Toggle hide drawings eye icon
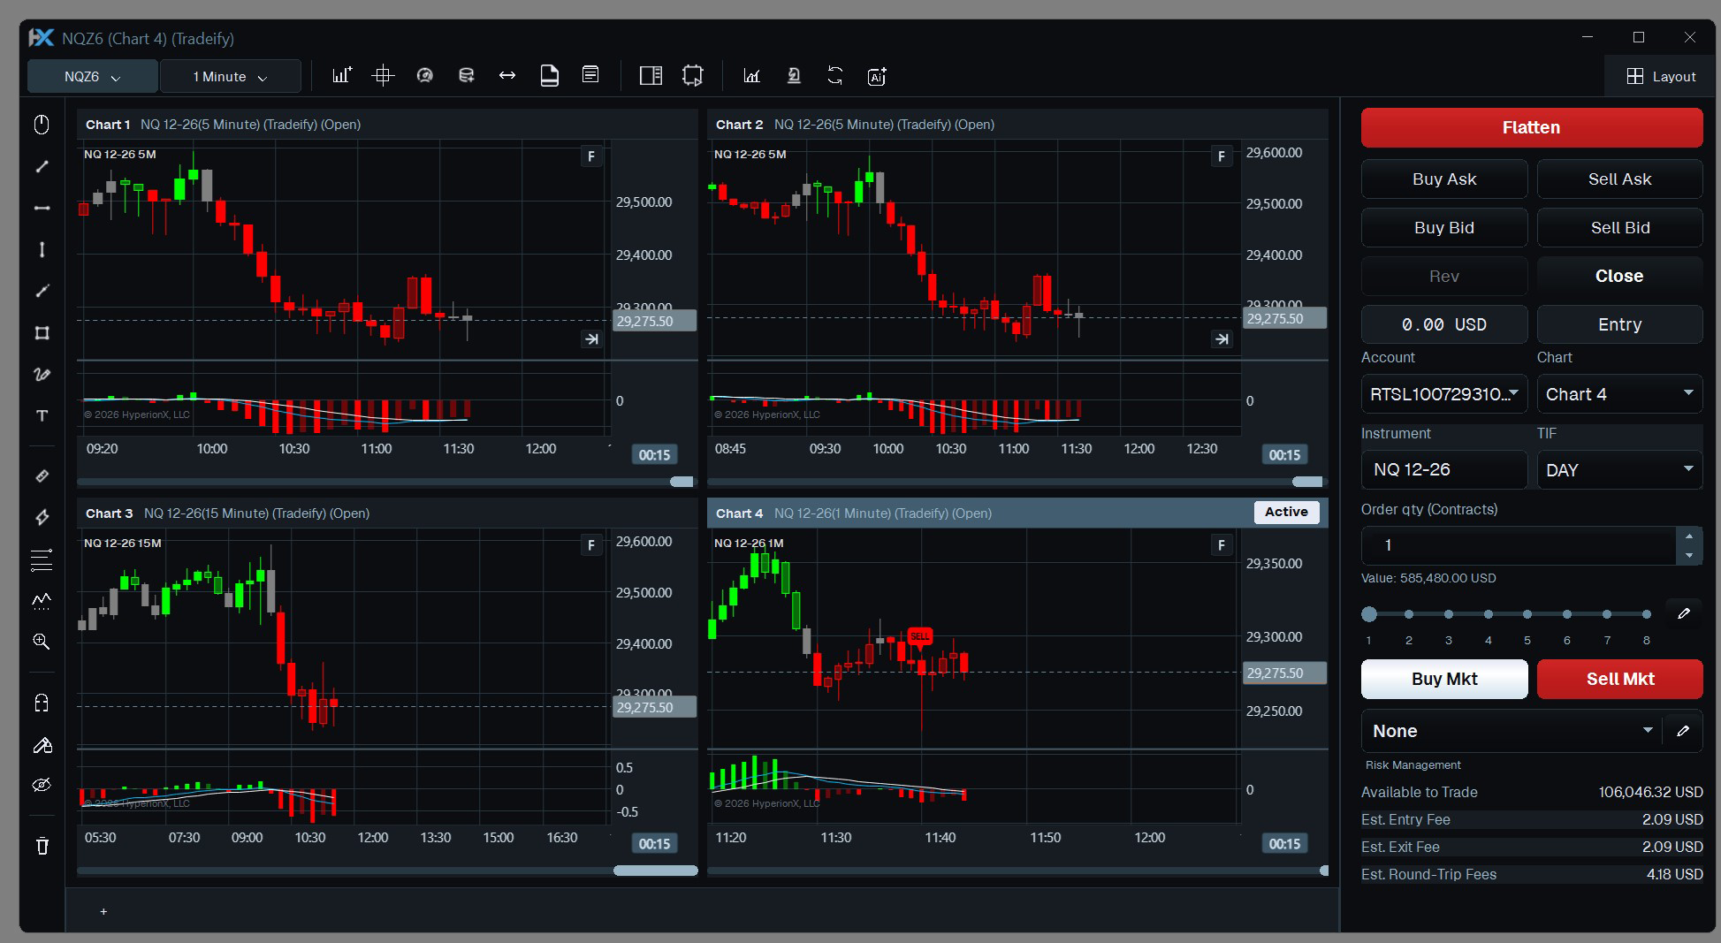Screen dimensions: 1721x943 coord(42,785)
